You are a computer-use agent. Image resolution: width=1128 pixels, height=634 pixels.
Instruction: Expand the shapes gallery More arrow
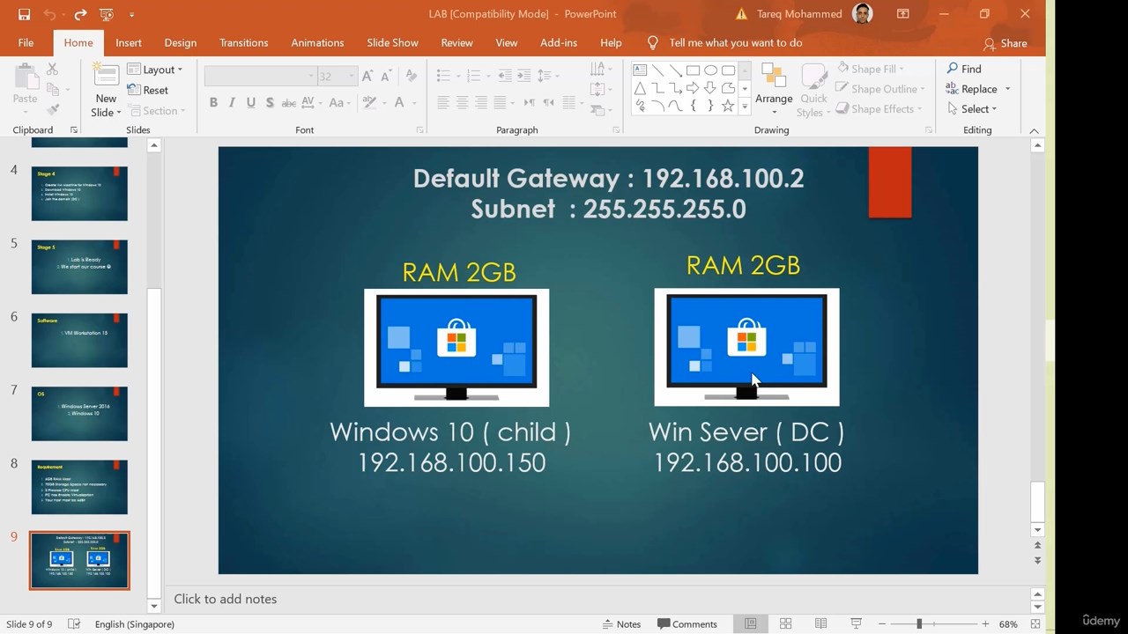point(745,107)
